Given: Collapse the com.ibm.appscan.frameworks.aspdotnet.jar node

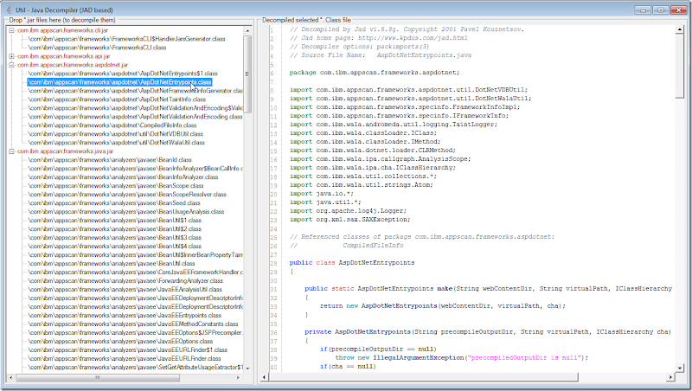Looking at the screenshot, I should point(11,65).
